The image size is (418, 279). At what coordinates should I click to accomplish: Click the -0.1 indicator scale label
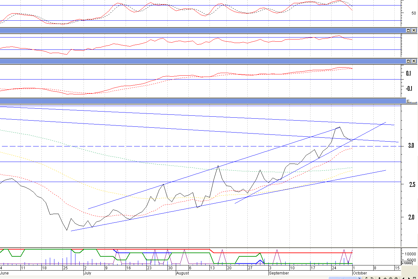pyautogui.click(x=409, y=89)
